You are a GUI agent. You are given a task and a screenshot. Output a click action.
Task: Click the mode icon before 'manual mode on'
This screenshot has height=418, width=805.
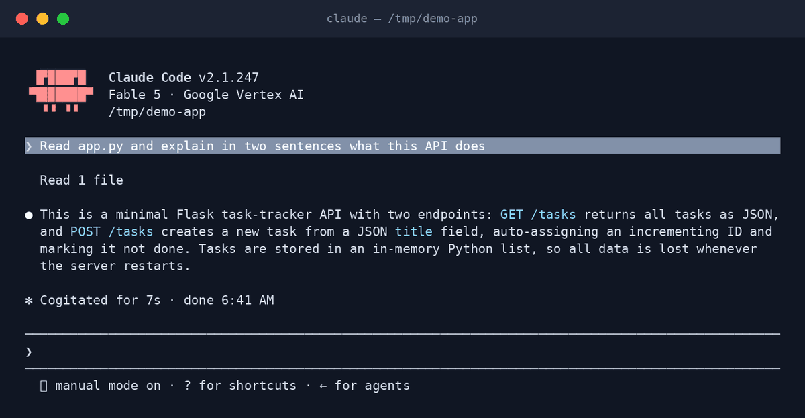click(x=44, y=386)
